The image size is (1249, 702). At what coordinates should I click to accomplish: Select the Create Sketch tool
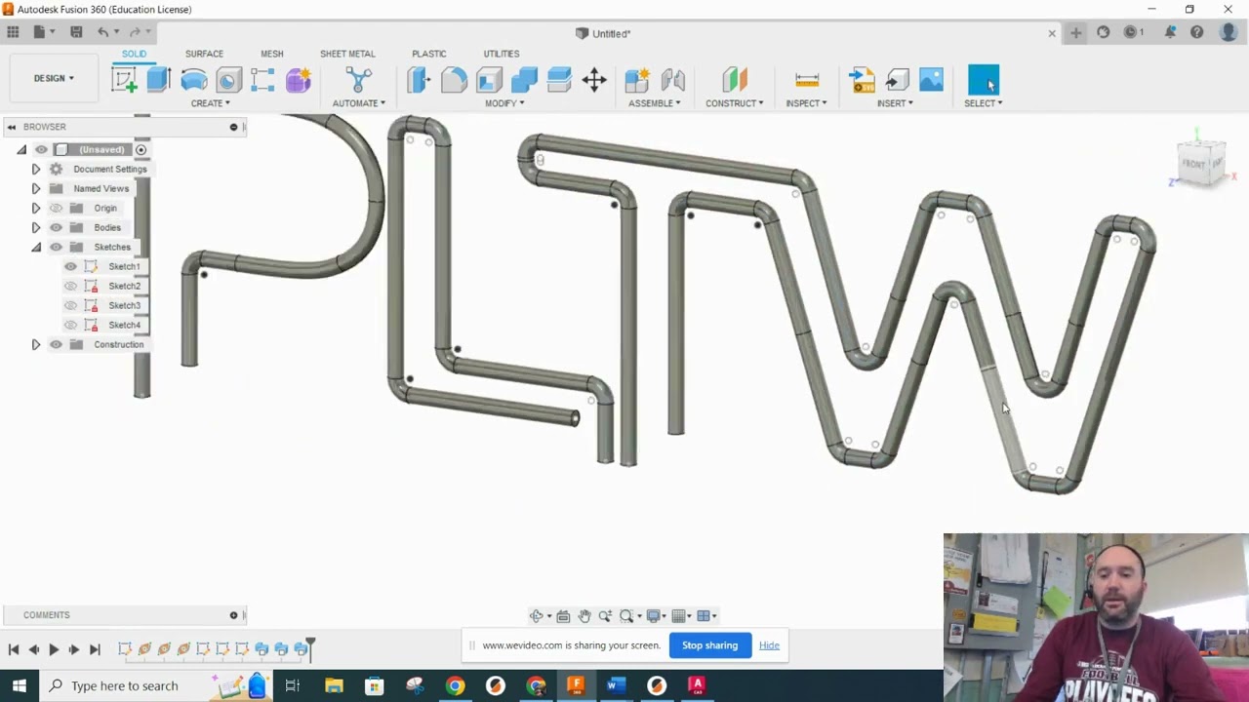coord(124,80)
